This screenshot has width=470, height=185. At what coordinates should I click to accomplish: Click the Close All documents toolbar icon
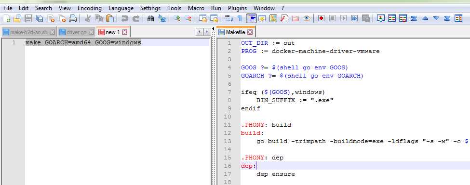[62, 19]
